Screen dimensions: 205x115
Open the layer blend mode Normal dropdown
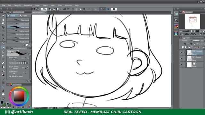186,41
